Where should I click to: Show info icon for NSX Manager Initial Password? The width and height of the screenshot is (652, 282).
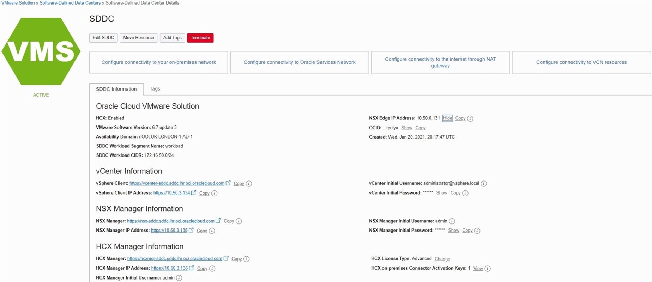(477, 231)
